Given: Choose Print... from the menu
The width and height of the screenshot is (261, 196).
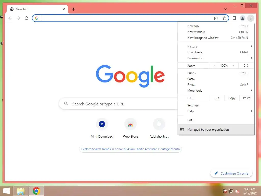Looking at the screenshot, I should coord(216,73).
